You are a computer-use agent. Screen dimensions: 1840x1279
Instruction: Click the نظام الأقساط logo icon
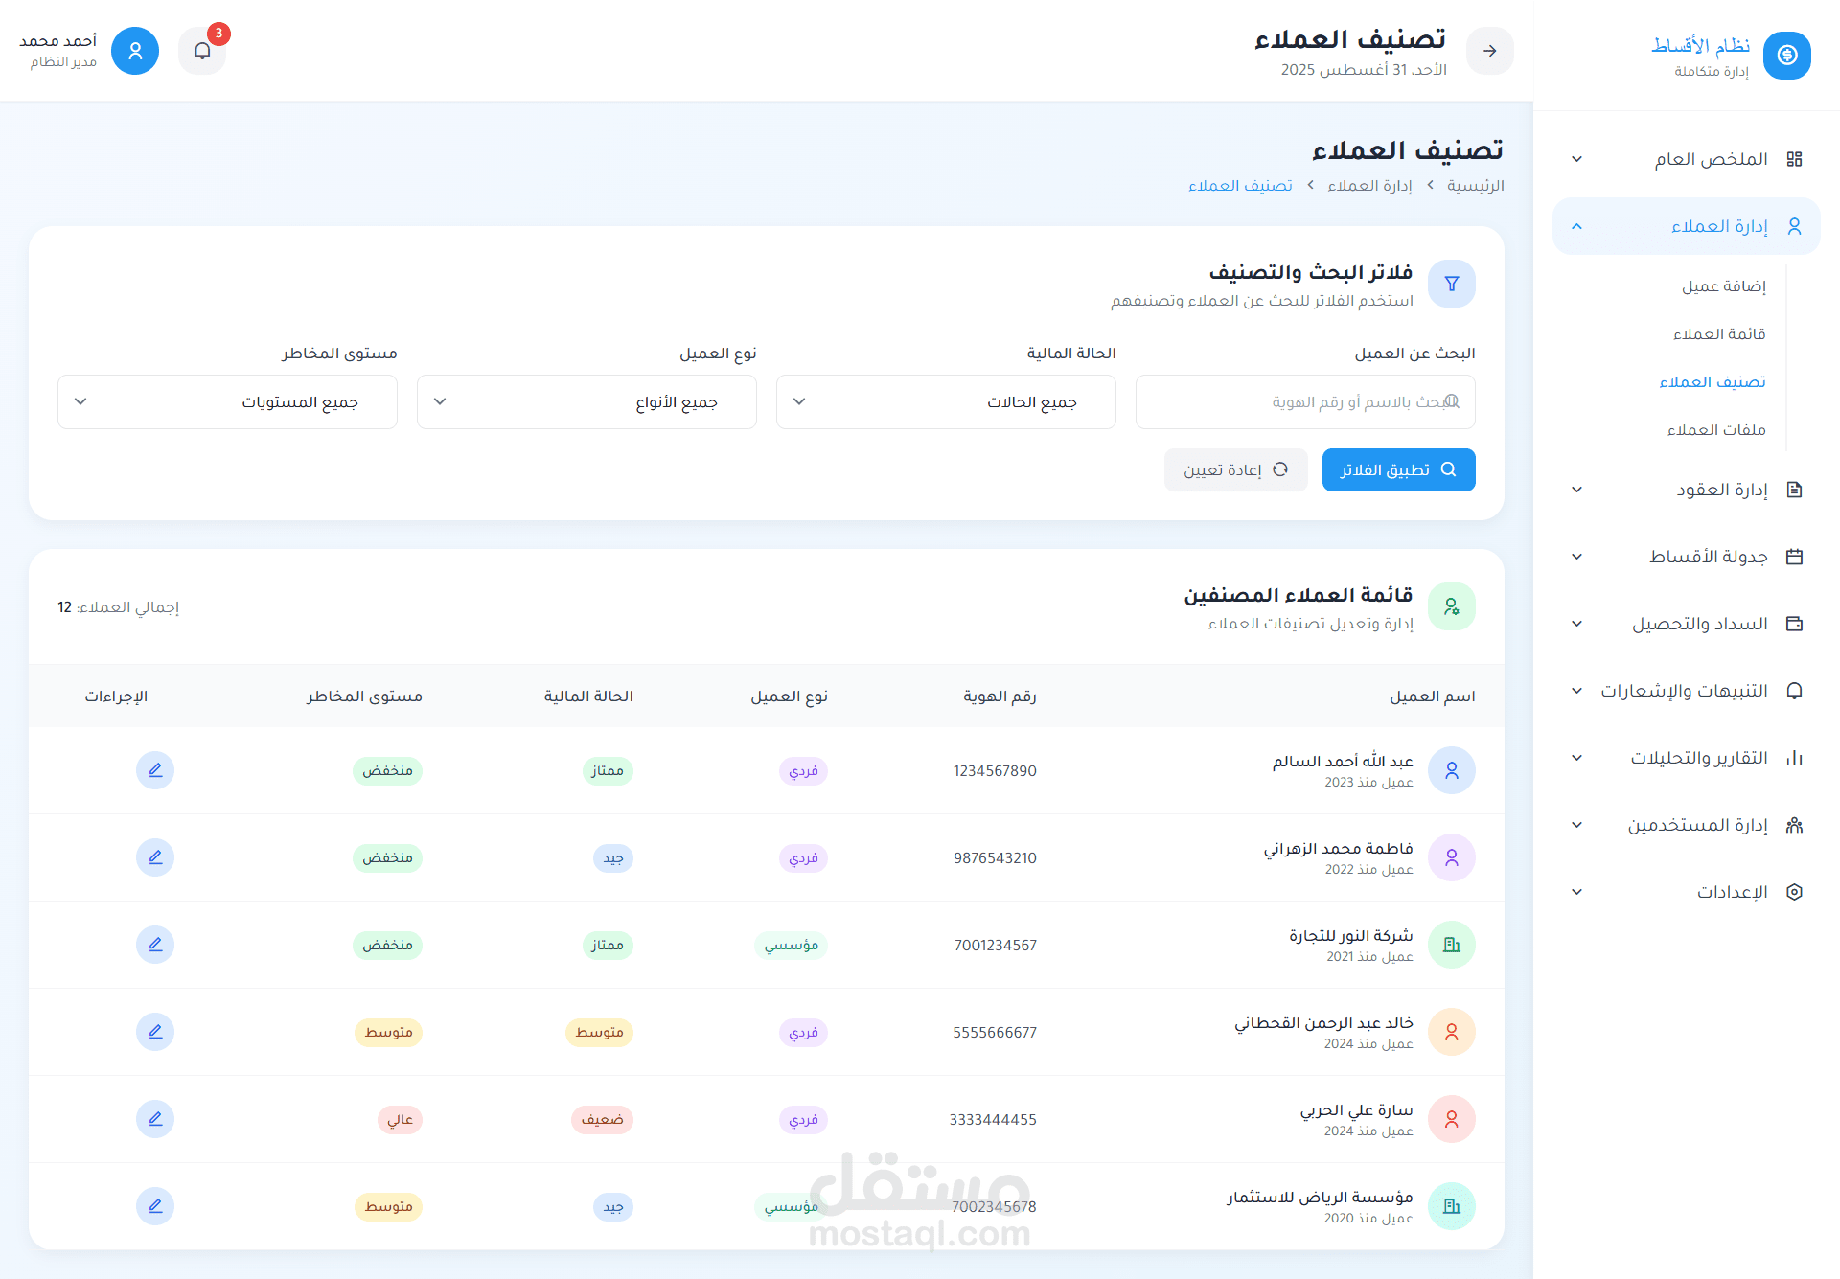coord(1786,56)
